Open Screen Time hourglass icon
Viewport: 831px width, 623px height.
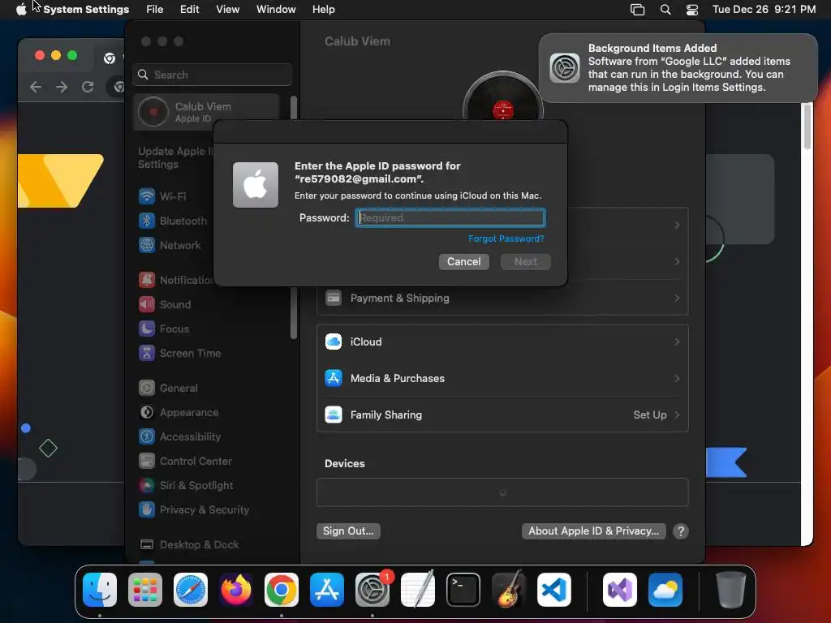click(147, 353)
